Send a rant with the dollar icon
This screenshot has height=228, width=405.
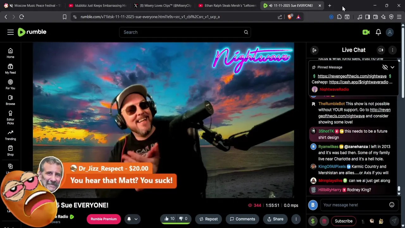pyautogui.click(x=313, y=221)
